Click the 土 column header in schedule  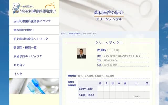pos(136,83)
